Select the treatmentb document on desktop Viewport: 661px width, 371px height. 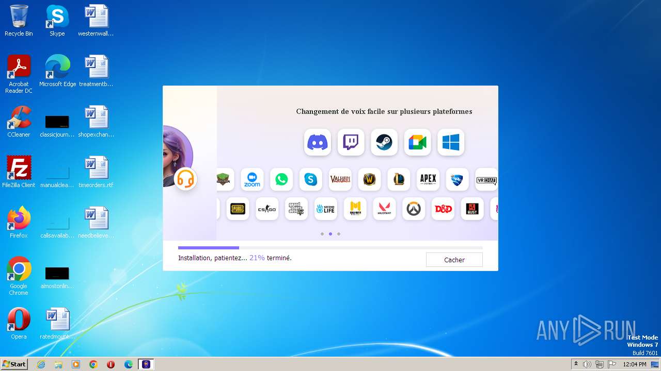tap(96, 71)
